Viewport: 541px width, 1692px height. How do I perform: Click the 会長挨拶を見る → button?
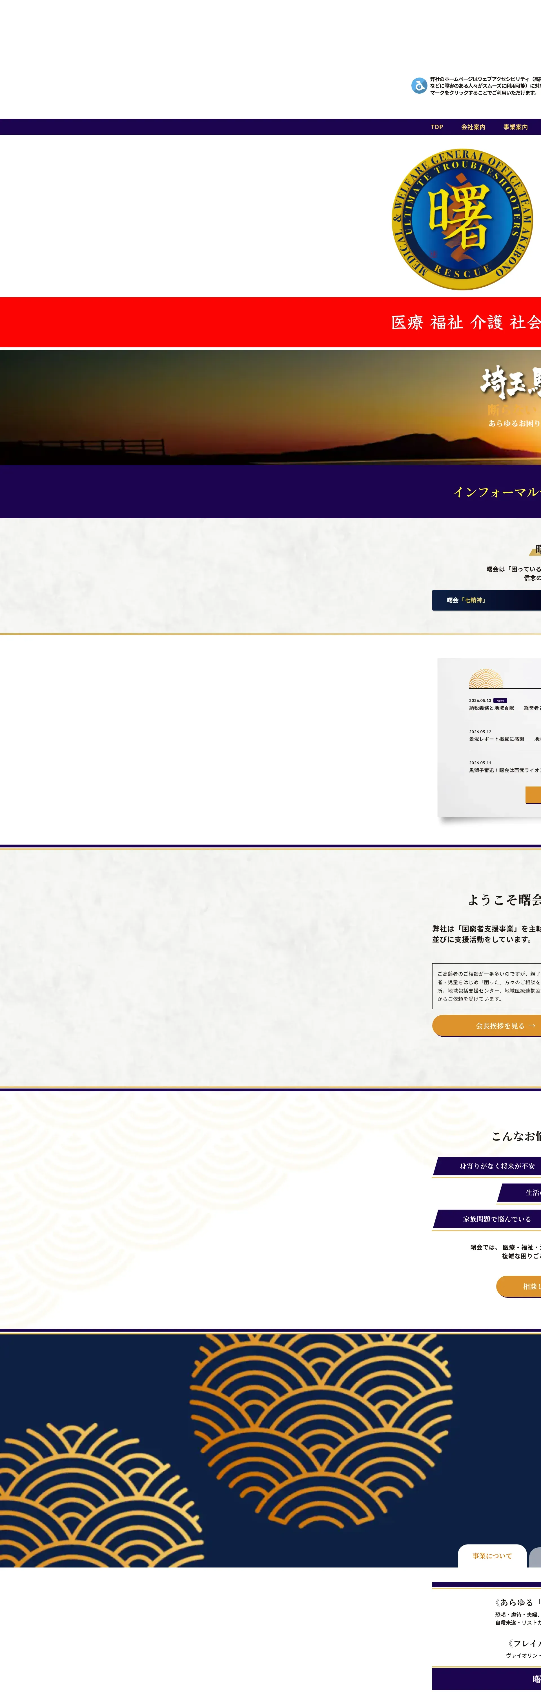click(x=487, y=1025)
